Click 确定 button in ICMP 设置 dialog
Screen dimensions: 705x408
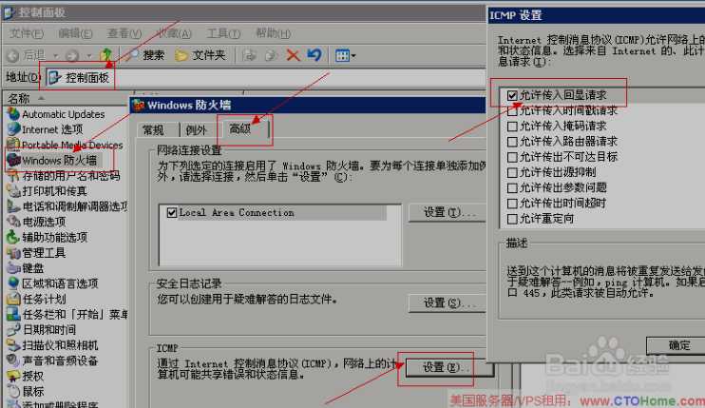click(676, 345)
